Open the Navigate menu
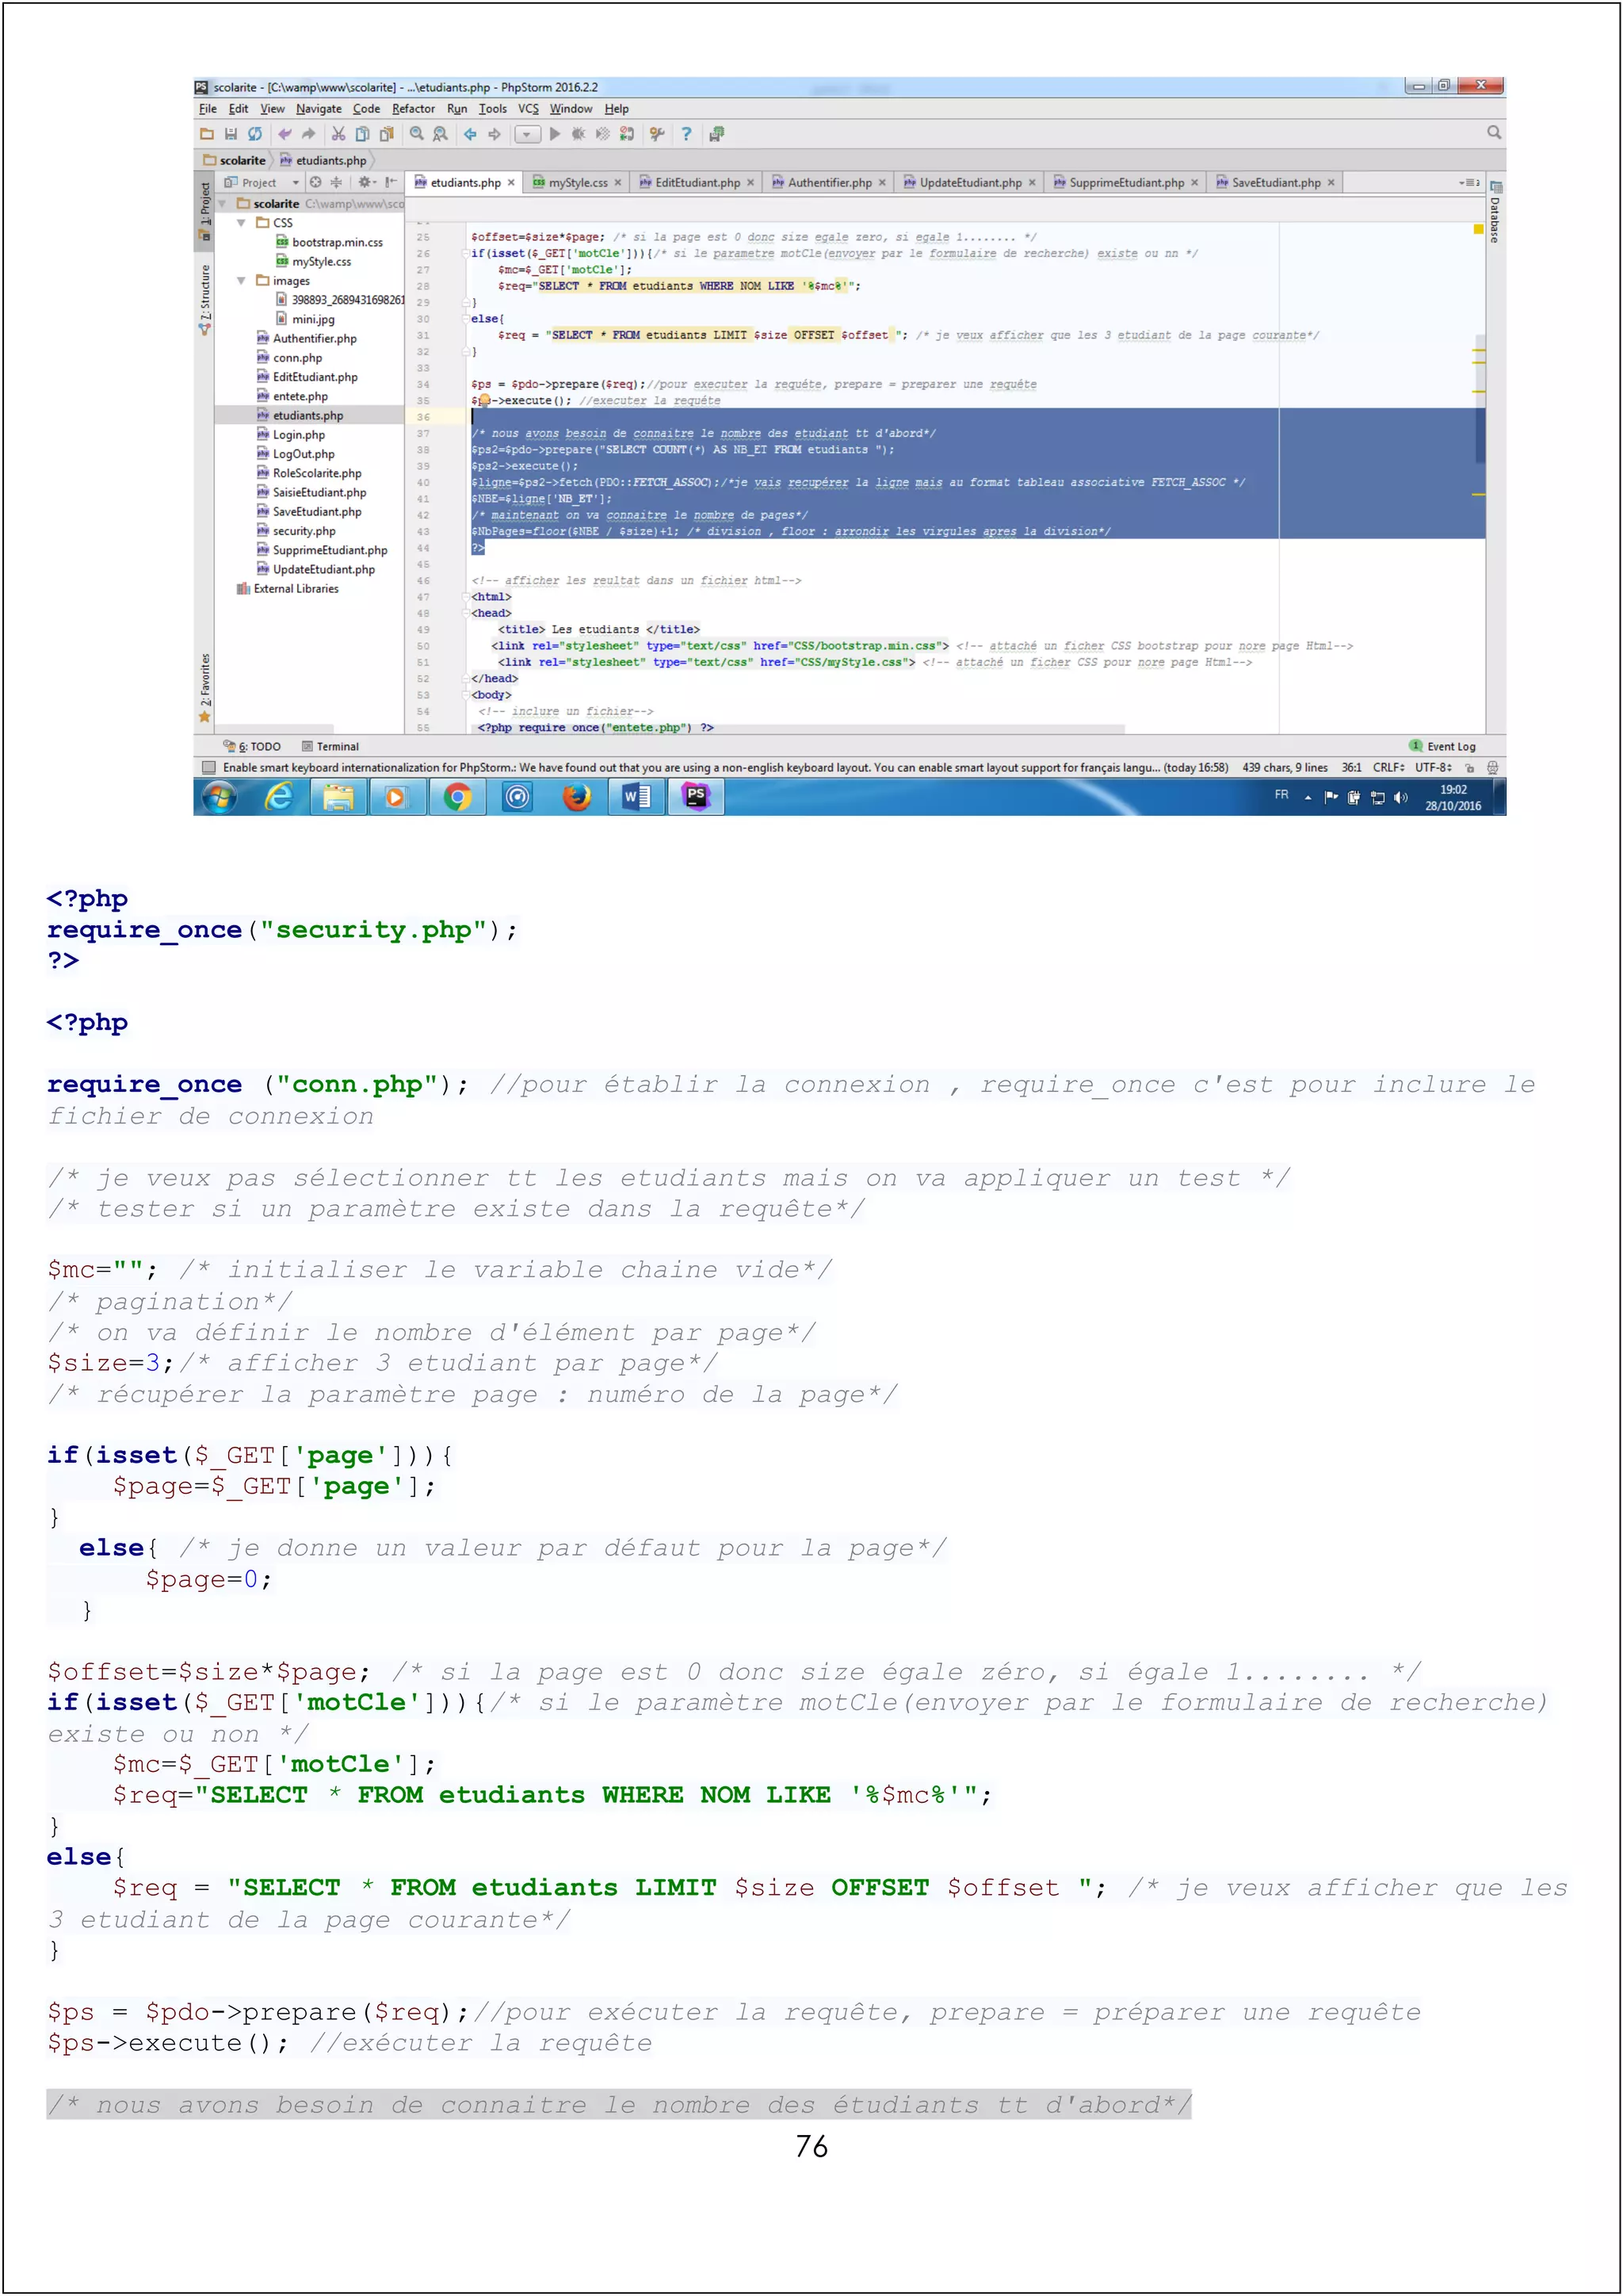The width and height of the screenshot is (1623, 2296). [319, 109]
